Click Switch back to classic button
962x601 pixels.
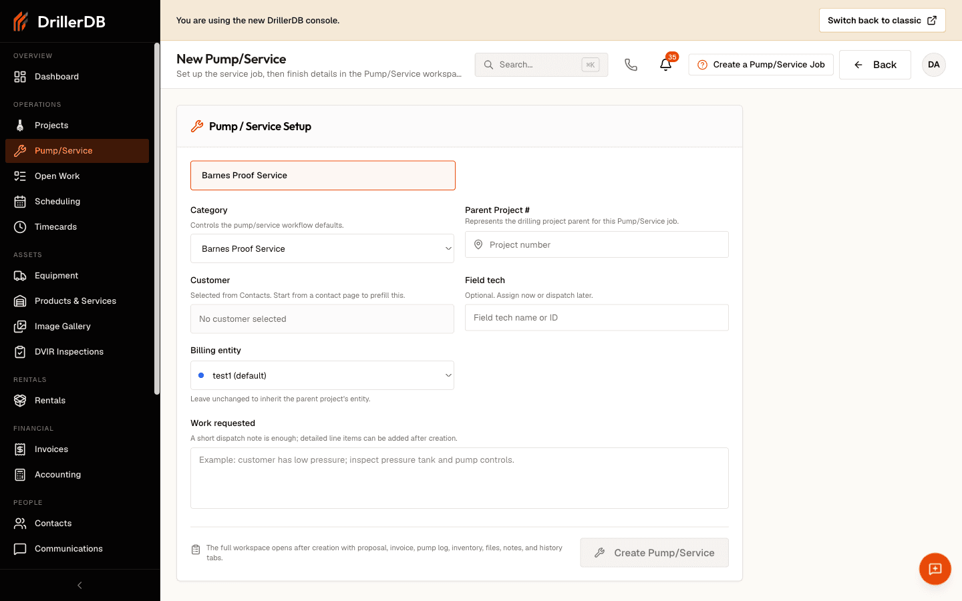tap(882, 21)
